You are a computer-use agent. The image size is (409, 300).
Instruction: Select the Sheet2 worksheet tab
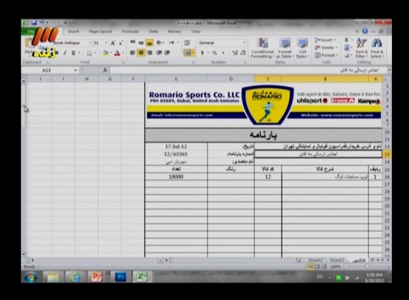coord(315,260)
